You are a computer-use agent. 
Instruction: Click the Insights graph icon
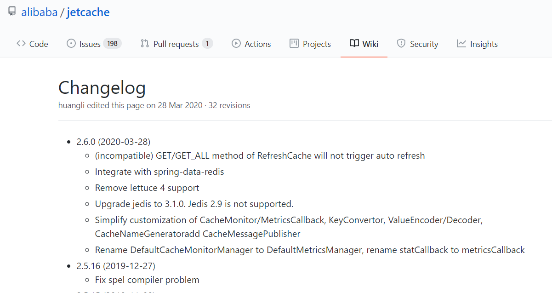coord(461,44)
